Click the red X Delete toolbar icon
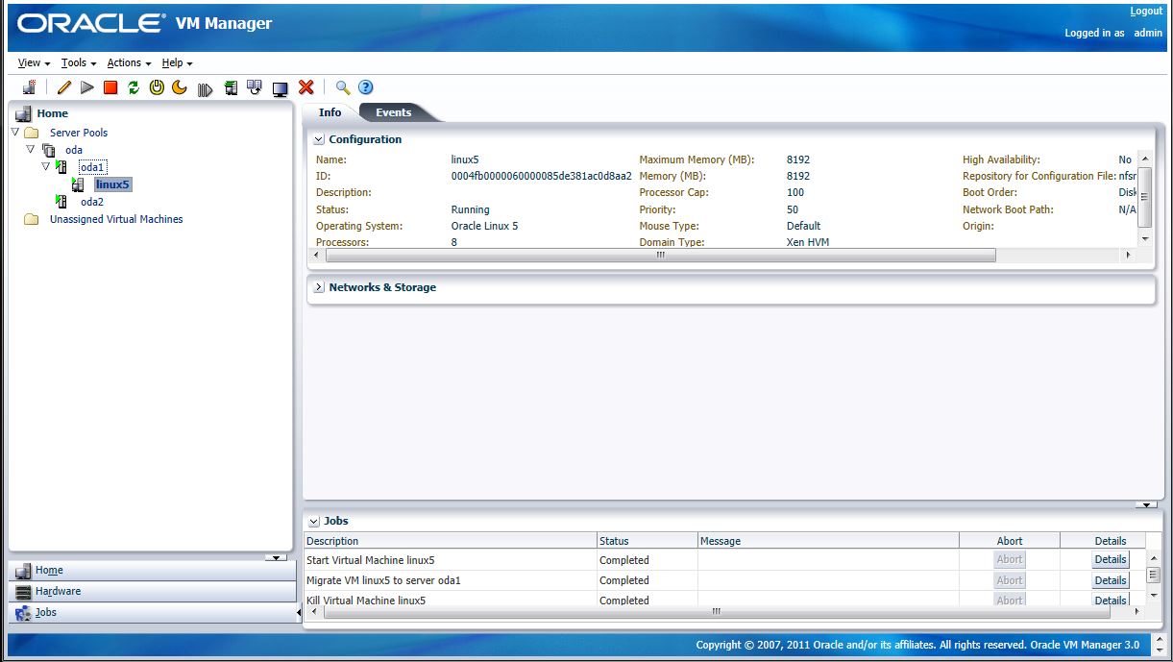 coord(306,87)
